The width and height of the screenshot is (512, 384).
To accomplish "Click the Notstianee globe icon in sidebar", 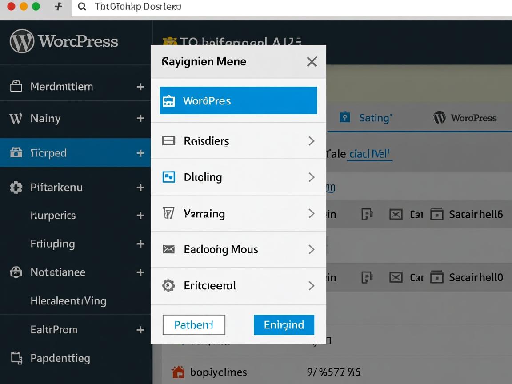I will pos(16,272).
